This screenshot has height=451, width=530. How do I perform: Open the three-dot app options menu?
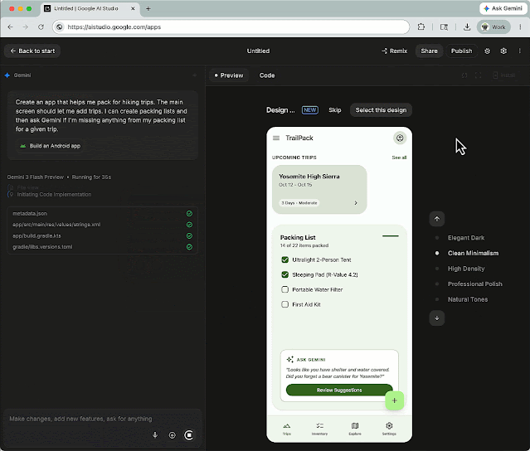click(519, 51)
